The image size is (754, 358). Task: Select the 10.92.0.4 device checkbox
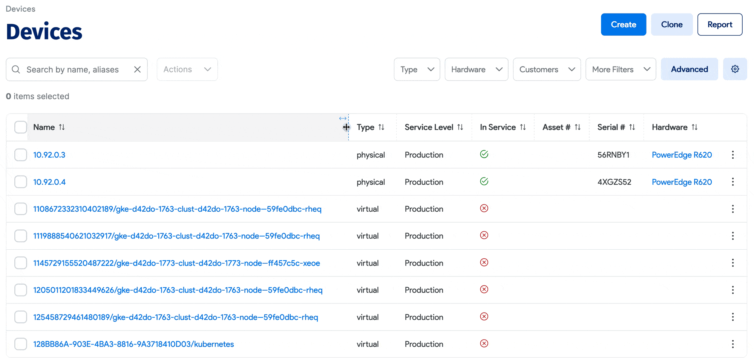click(x=21, y=182)
